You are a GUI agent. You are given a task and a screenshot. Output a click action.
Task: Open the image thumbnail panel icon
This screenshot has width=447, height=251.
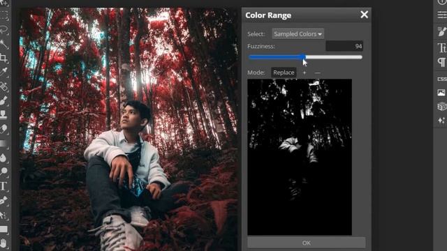coord(441,93)
